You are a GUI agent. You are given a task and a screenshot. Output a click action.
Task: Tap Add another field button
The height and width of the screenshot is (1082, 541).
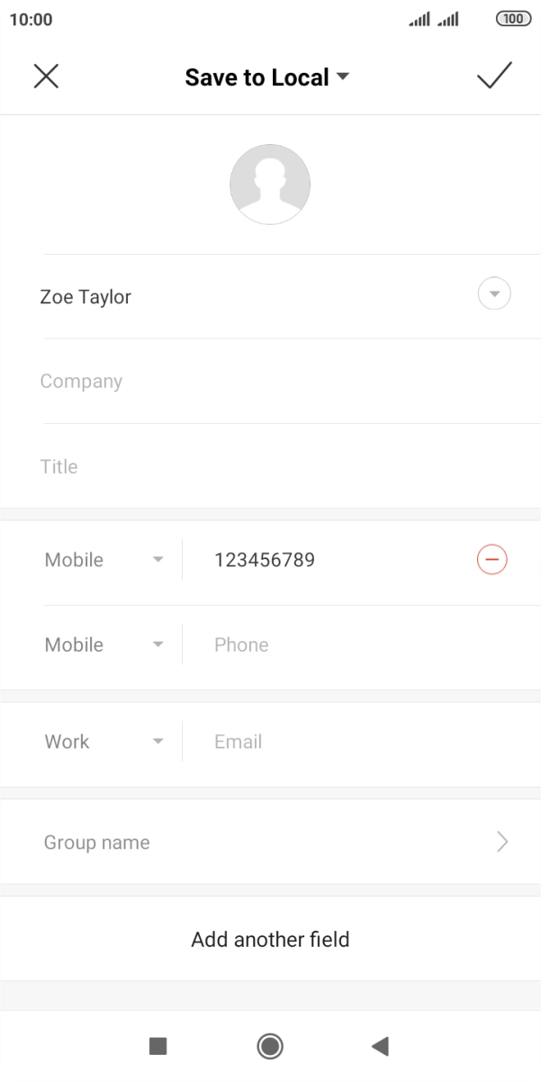point(270,940)
